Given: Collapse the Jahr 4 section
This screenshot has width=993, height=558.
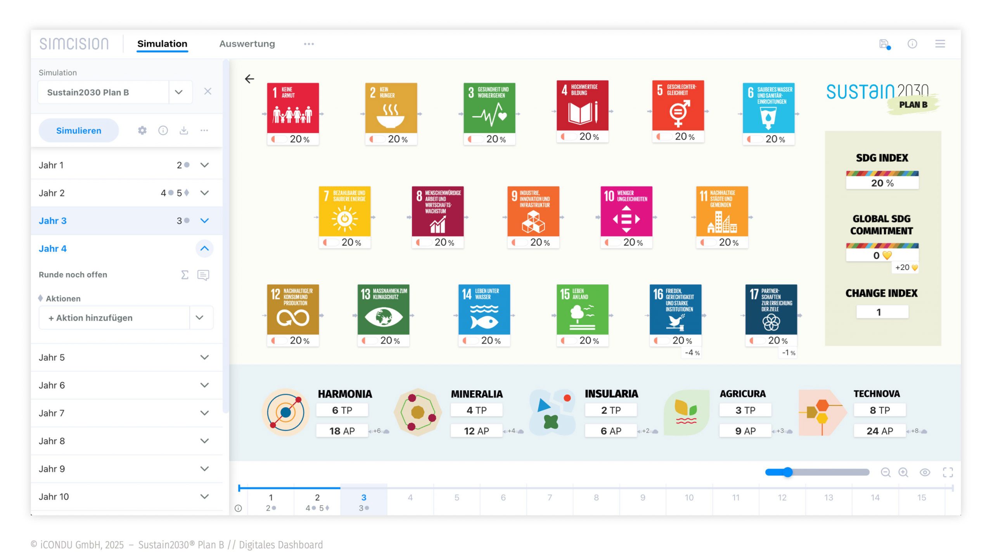Looking at the screenshot, I should coord(204,248).
